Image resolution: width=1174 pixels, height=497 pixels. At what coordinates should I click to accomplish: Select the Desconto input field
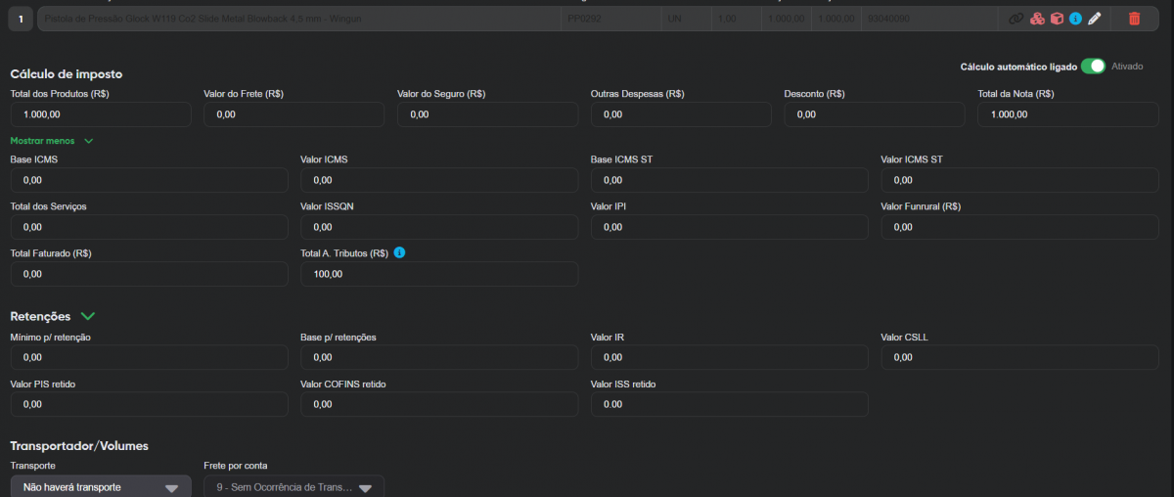pos(874,114)
